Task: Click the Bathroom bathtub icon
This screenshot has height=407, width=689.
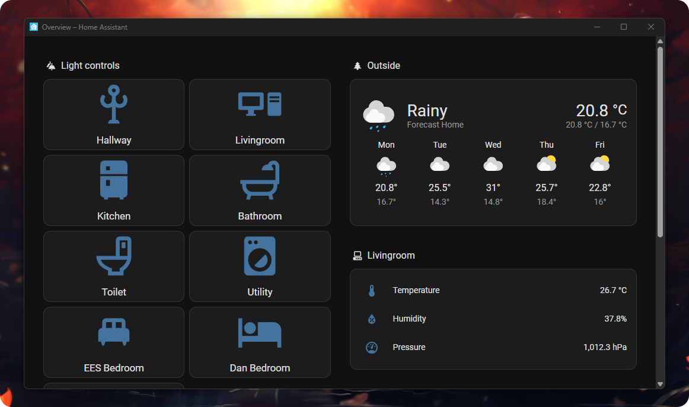Action: [x=260, y=180]
